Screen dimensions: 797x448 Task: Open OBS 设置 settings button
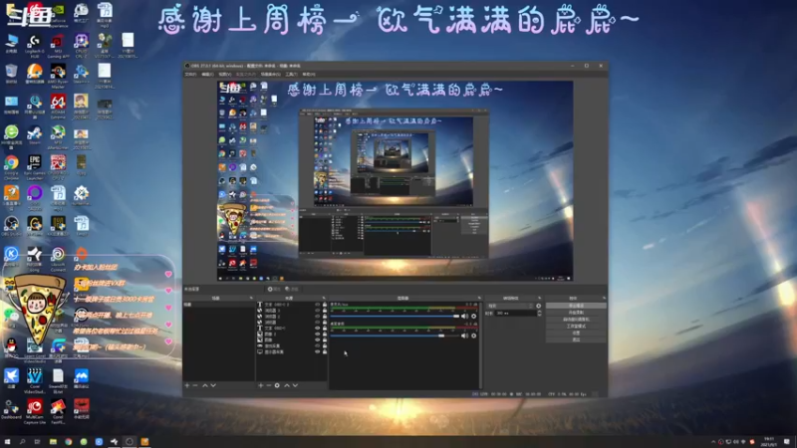[576, 334]
